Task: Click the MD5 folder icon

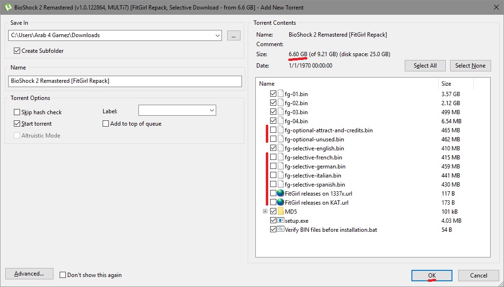Action: pyautogui.click(x=281, y=211)
